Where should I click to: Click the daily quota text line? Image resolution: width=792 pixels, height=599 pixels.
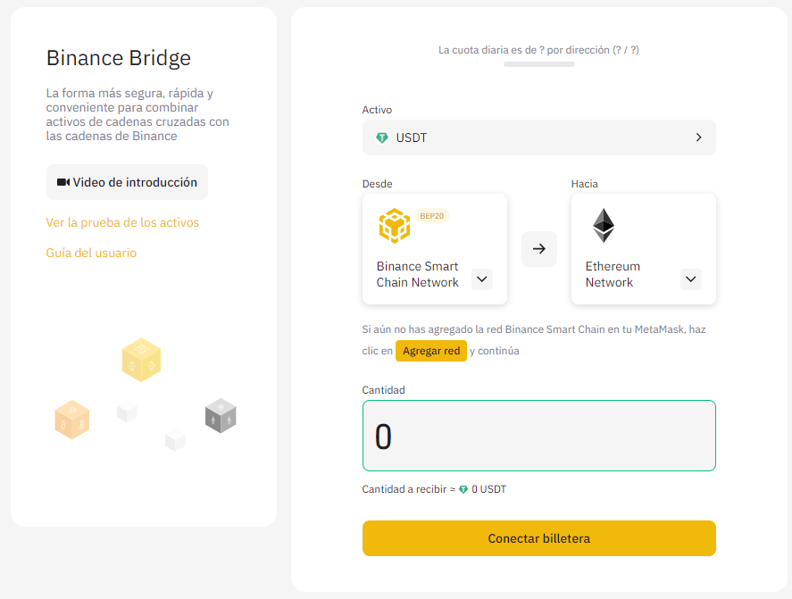point(538,50)
